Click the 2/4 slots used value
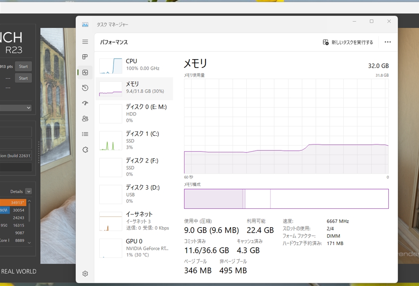 pos(330,229)
